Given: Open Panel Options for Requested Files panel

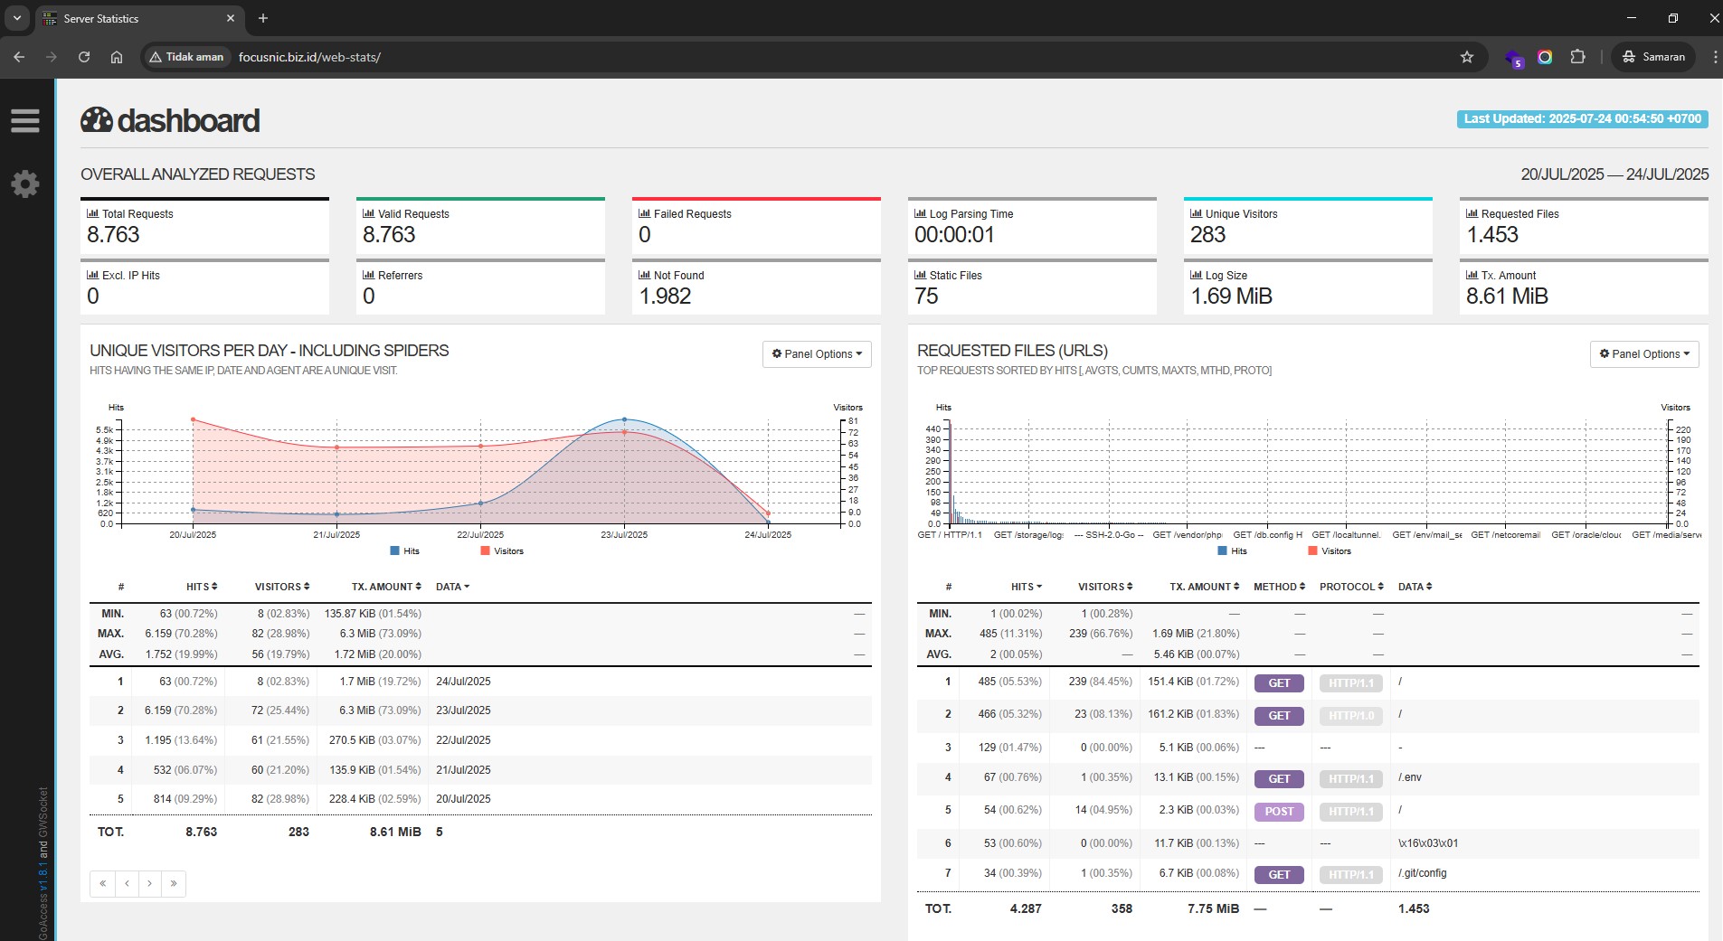Looking at the screenshot, I should [x=1643, y=354].
